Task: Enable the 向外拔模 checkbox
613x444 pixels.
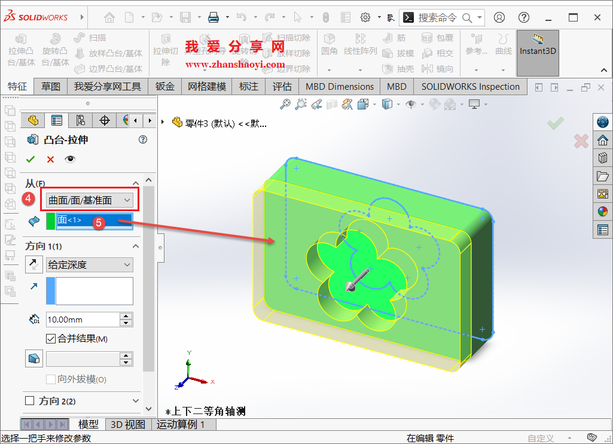Action: coord(50,379)
